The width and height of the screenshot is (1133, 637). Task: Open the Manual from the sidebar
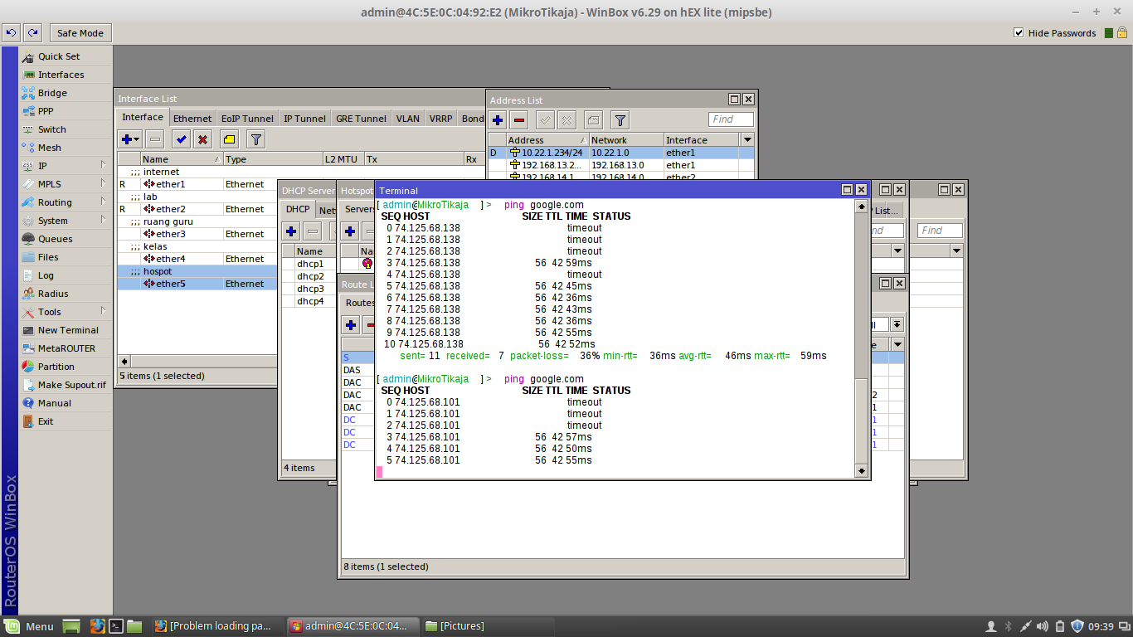pyautogui.click(x=54, y=403)
